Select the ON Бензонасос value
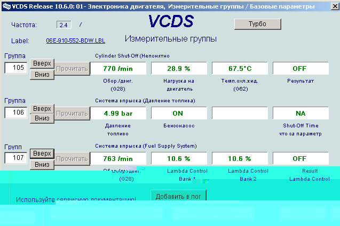This screenshot has height=226, width=340. coord(179,113)
